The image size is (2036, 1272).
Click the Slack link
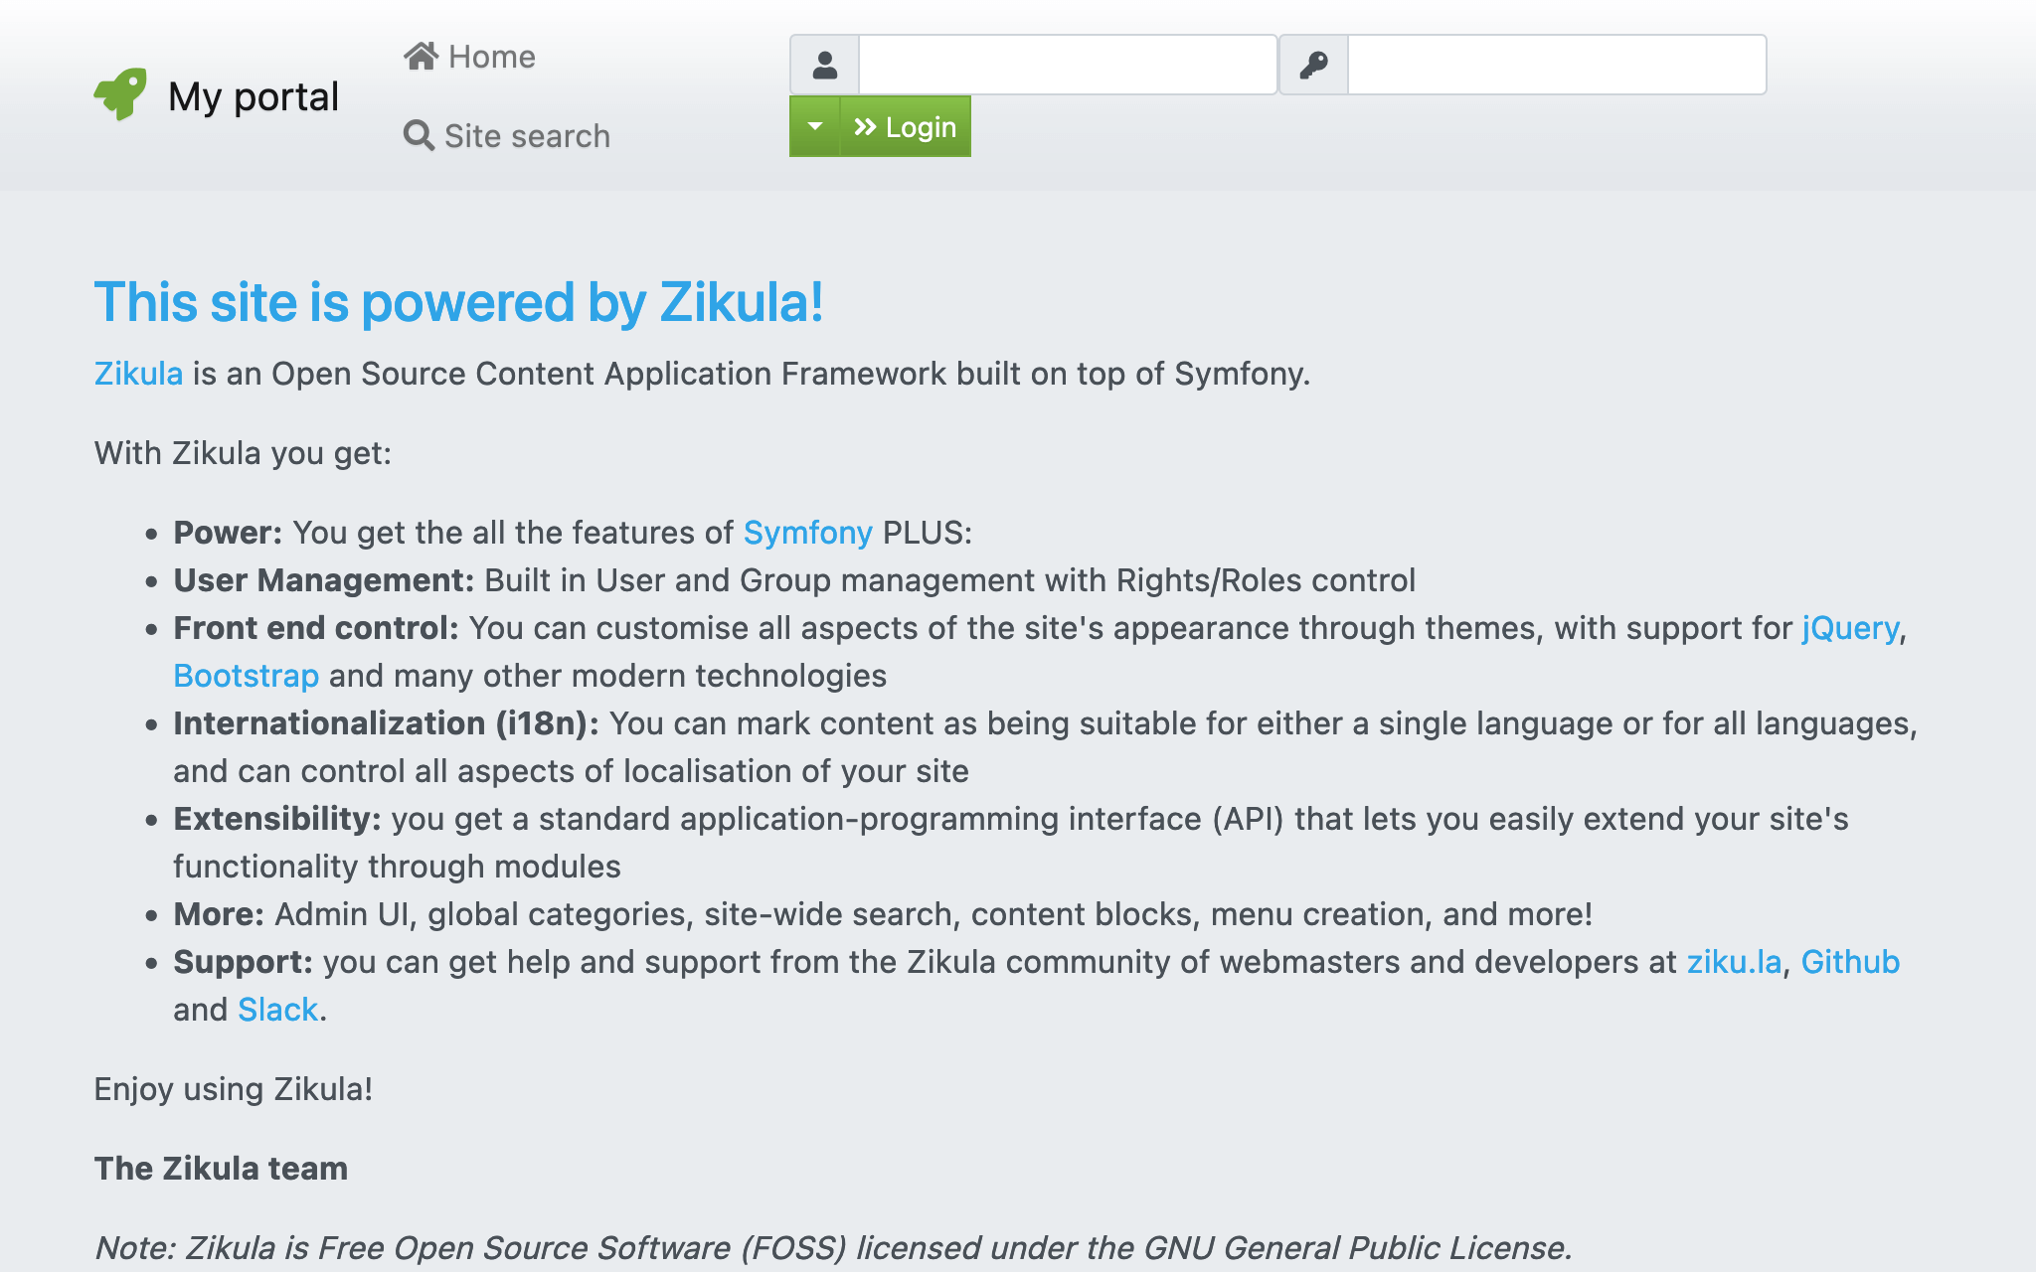[277, 1010]
